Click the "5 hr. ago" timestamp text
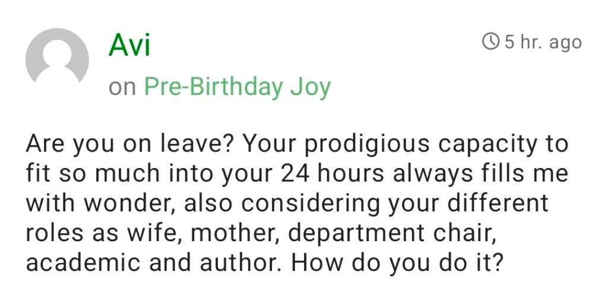608x294 pixels. tap(543, 42)
